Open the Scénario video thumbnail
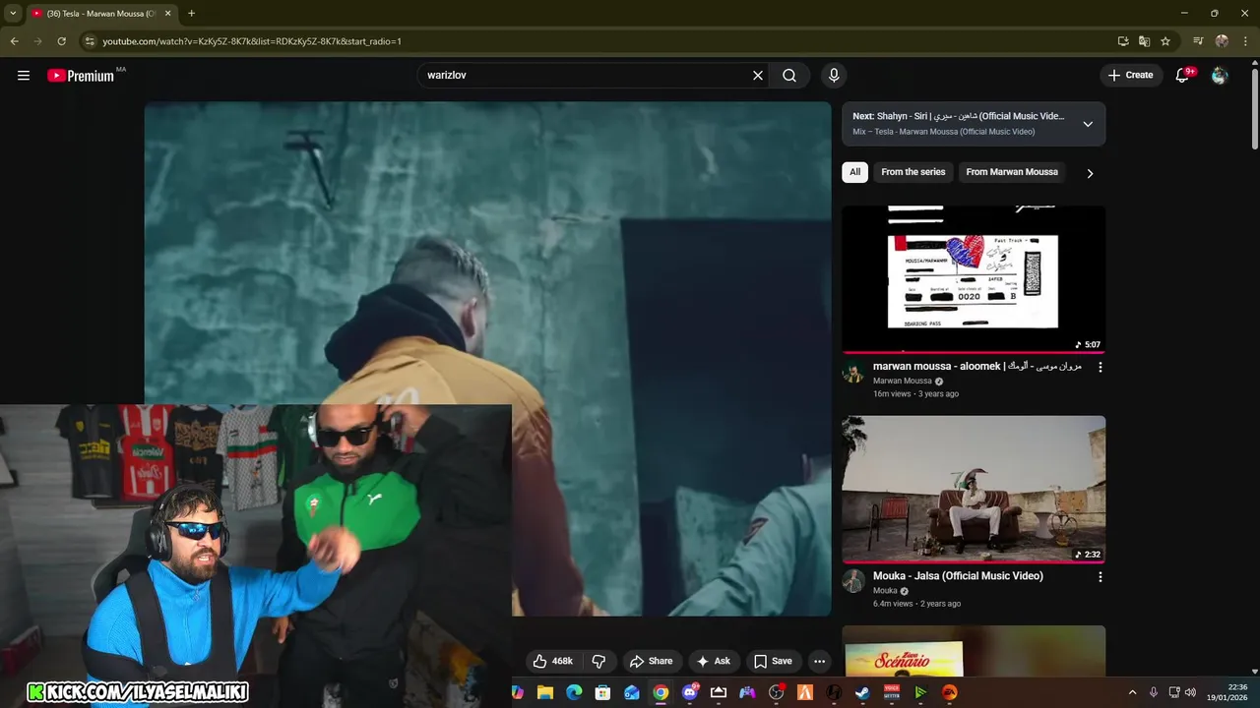Viewport: 1260px width, 708px height. pos(974,651)
